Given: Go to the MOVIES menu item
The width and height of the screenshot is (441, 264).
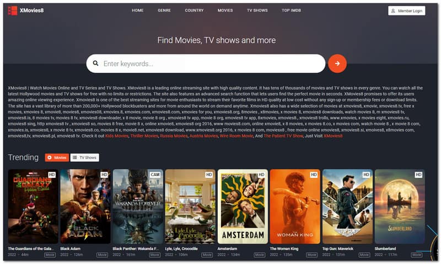Looking at the screenshot, I should click(225, 10).
